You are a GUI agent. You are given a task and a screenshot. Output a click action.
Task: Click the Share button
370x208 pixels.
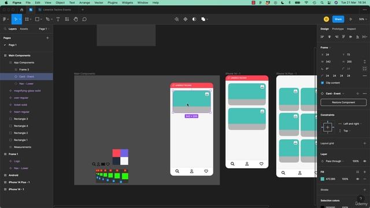tap(338, 19)
